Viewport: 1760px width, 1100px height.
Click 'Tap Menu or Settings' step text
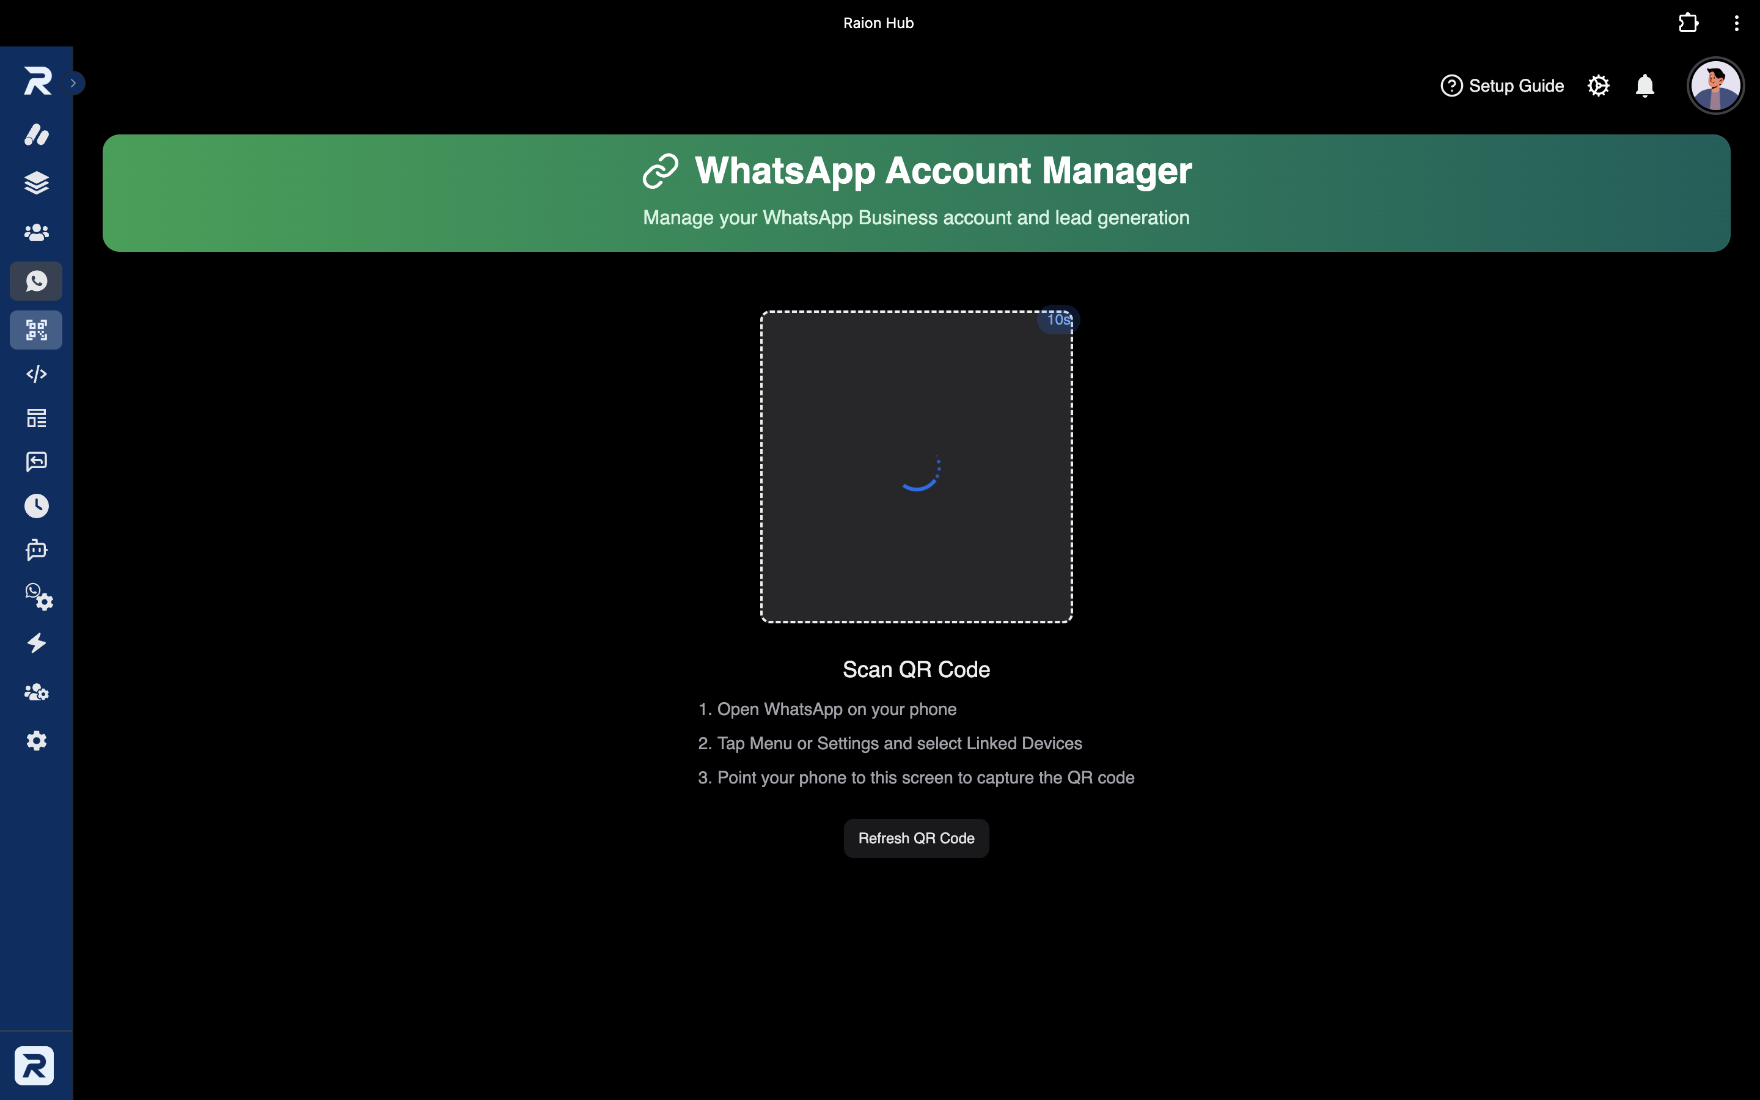point(899,744)
